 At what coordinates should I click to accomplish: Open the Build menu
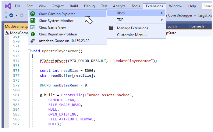coord(74,6)
